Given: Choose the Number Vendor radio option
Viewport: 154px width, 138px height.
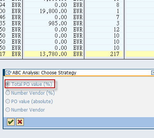Looking at the screenshot, I should pyautogui.click(x=8, y=110).
